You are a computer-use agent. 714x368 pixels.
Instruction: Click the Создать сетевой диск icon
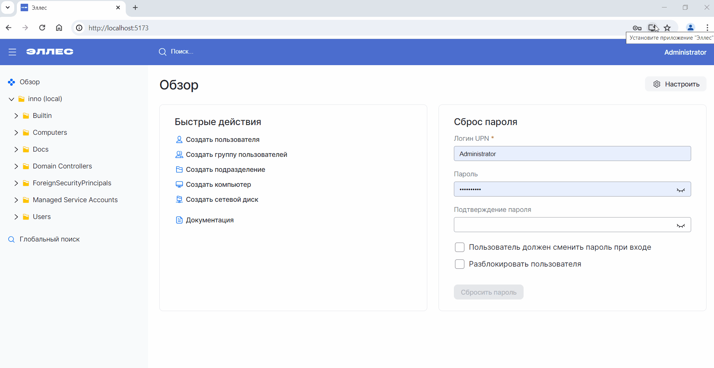179,199
